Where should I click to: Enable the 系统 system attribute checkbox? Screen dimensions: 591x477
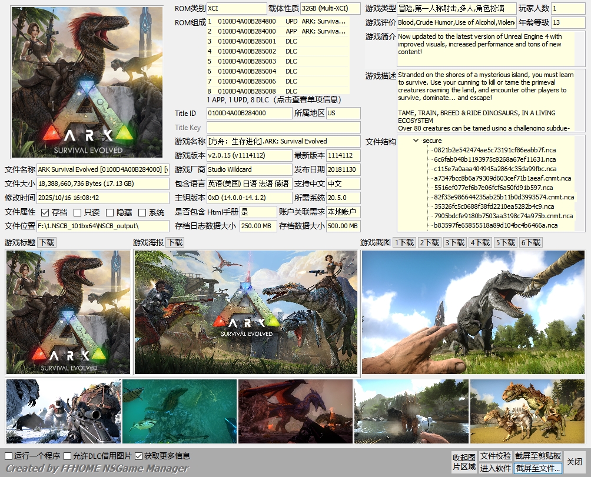[x=142, y=212]
